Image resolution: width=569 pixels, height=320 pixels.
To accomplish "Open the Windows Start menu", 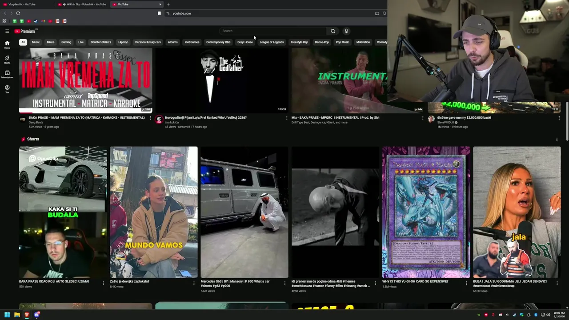I will coord(7,315).
